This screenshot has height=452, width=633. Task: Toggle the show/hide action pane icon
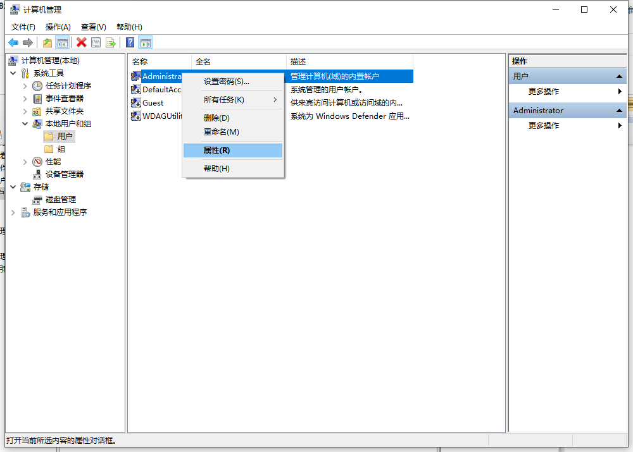(x=146, y=42)
